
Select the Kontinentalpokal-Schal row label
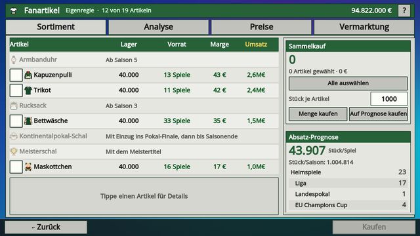(53, 136)
